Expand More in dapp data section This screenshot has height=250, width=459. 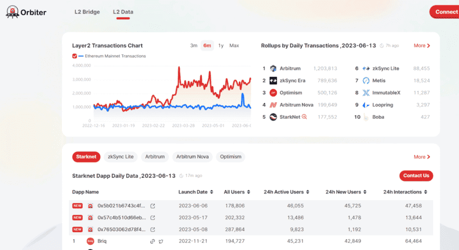[422, 157]
